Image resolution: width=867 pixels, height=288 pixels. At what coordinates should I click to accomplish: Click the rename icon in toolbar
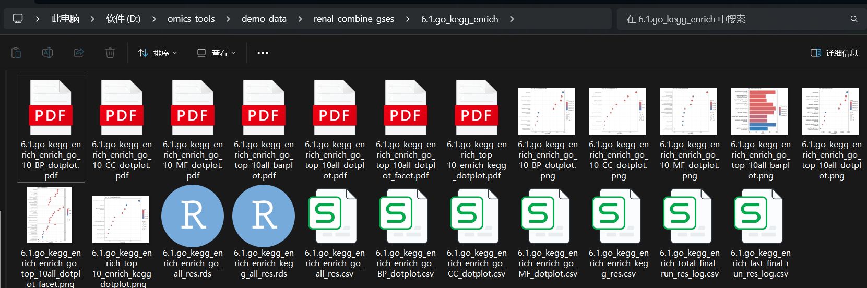pos(47,53)
